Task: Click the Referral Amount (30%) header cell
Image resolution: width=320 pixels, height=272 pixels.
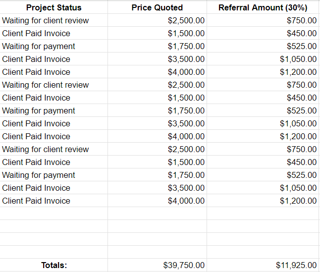Action: pyautogui.click(x=263, y=7)
